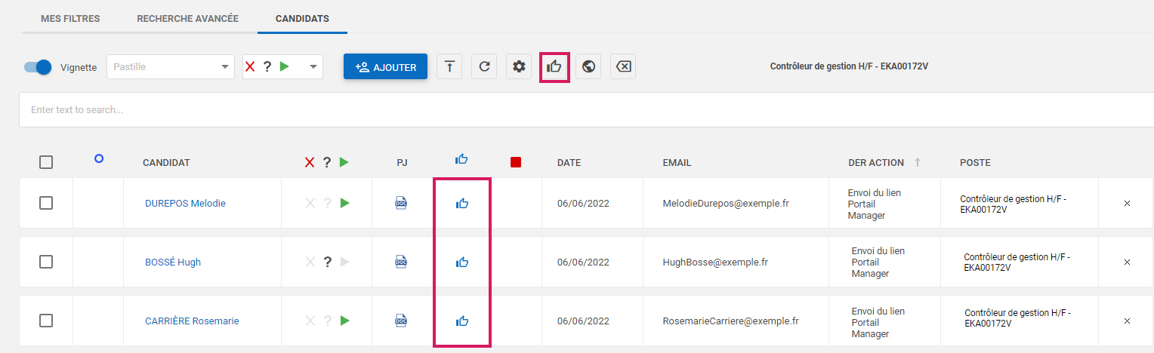Click the move-to-top arrow icon

449,66
